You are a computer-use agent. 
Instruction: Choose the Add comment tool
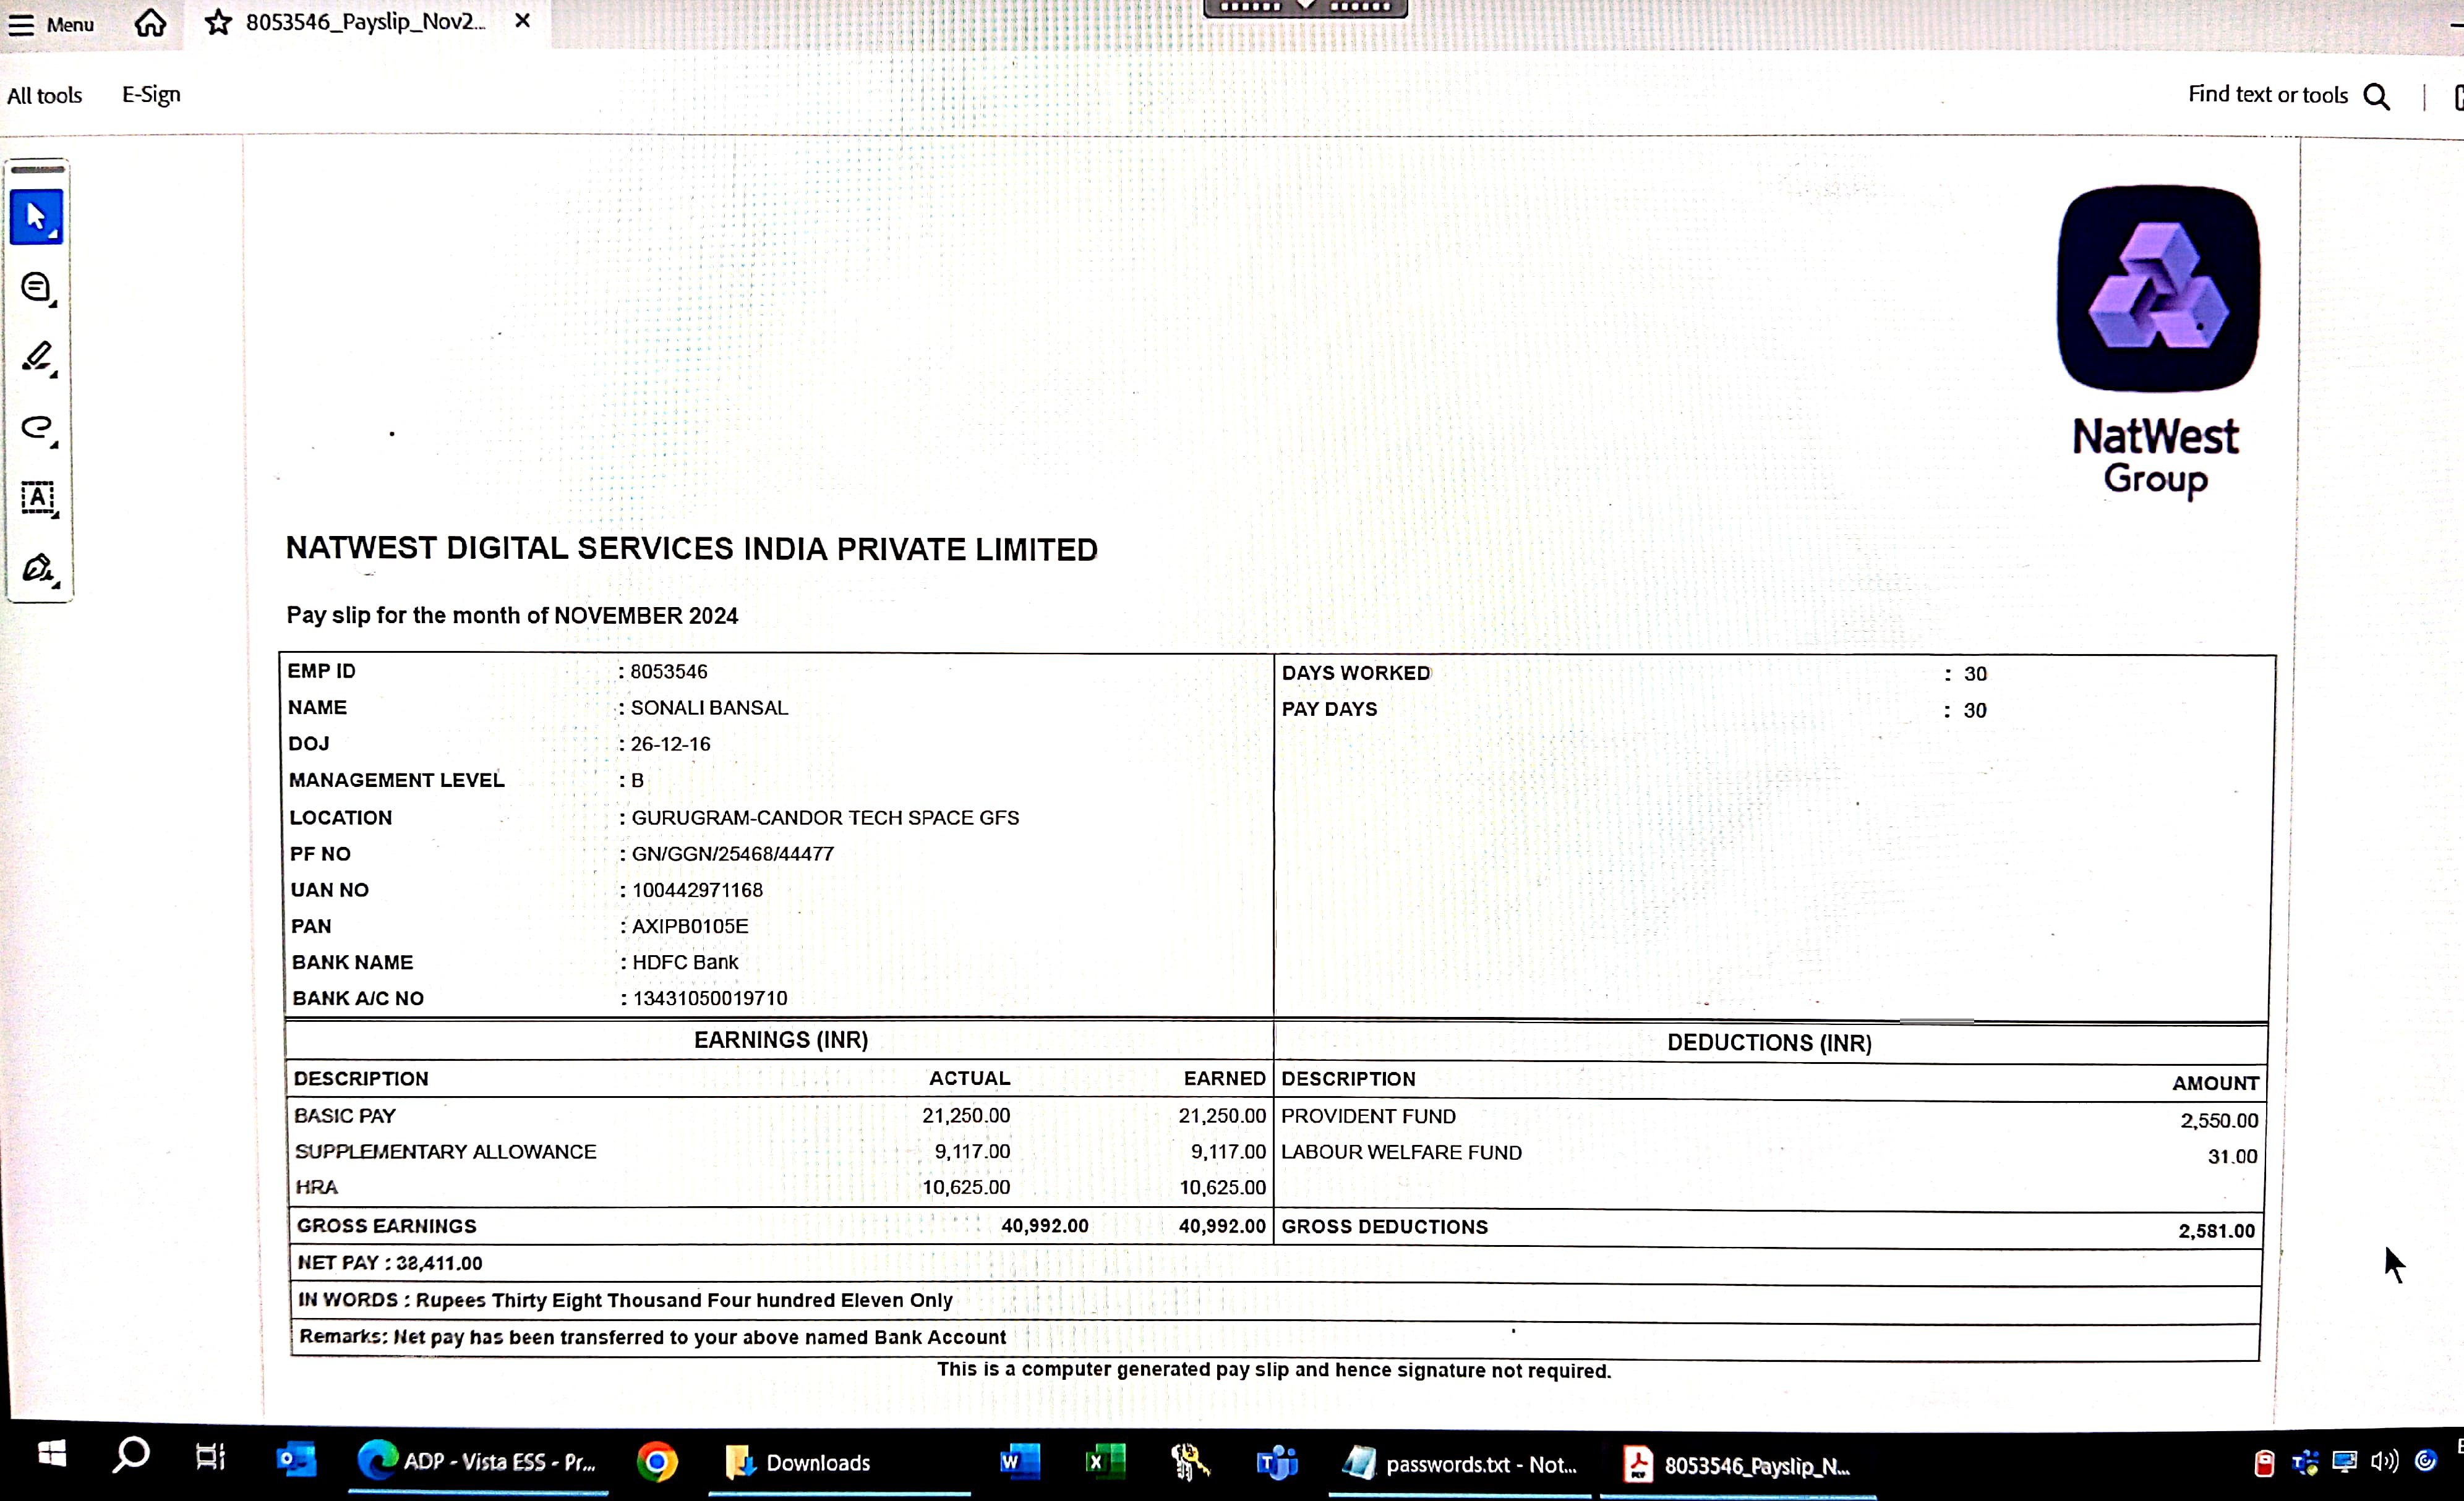click(36, 288)
